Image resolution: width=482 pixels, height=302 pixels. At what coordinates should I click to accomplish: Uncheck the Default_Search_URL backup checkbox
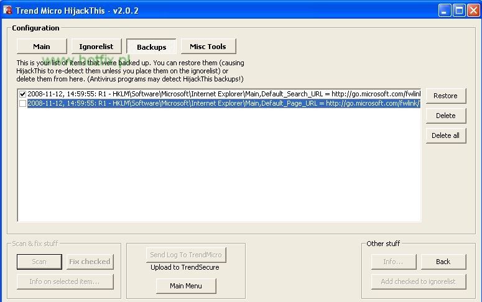pyautogui.click(x=23, y=94)
